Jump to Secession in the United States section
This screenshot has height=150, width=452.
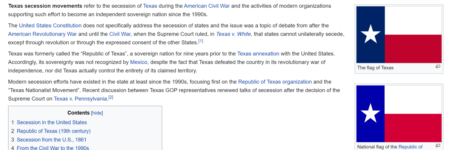52,122
